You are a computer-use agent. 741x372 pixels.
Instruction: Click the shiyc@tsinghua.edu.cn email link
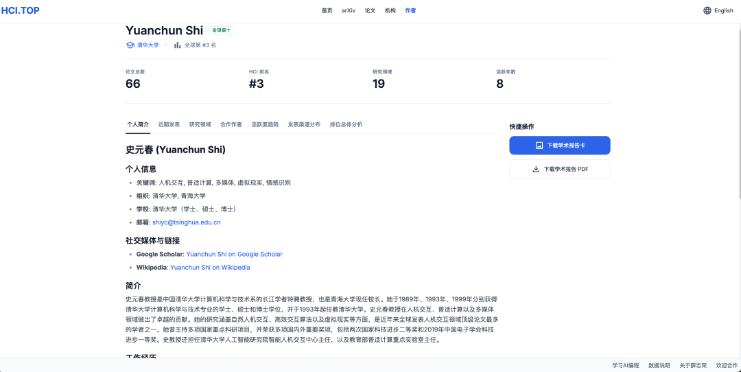click(186, 222)
